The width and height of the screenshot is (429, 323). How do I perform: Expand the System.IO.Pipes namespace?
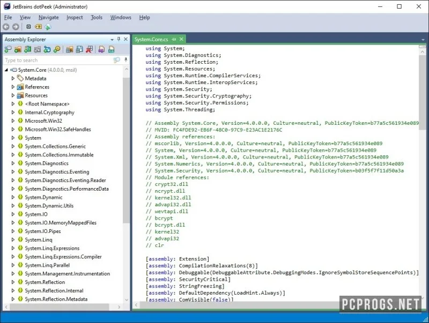13,231
